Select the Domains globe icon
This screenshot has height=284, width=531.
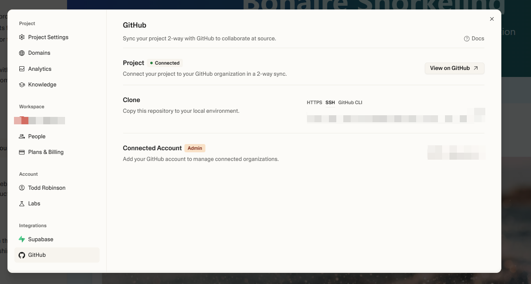(21, 53)
